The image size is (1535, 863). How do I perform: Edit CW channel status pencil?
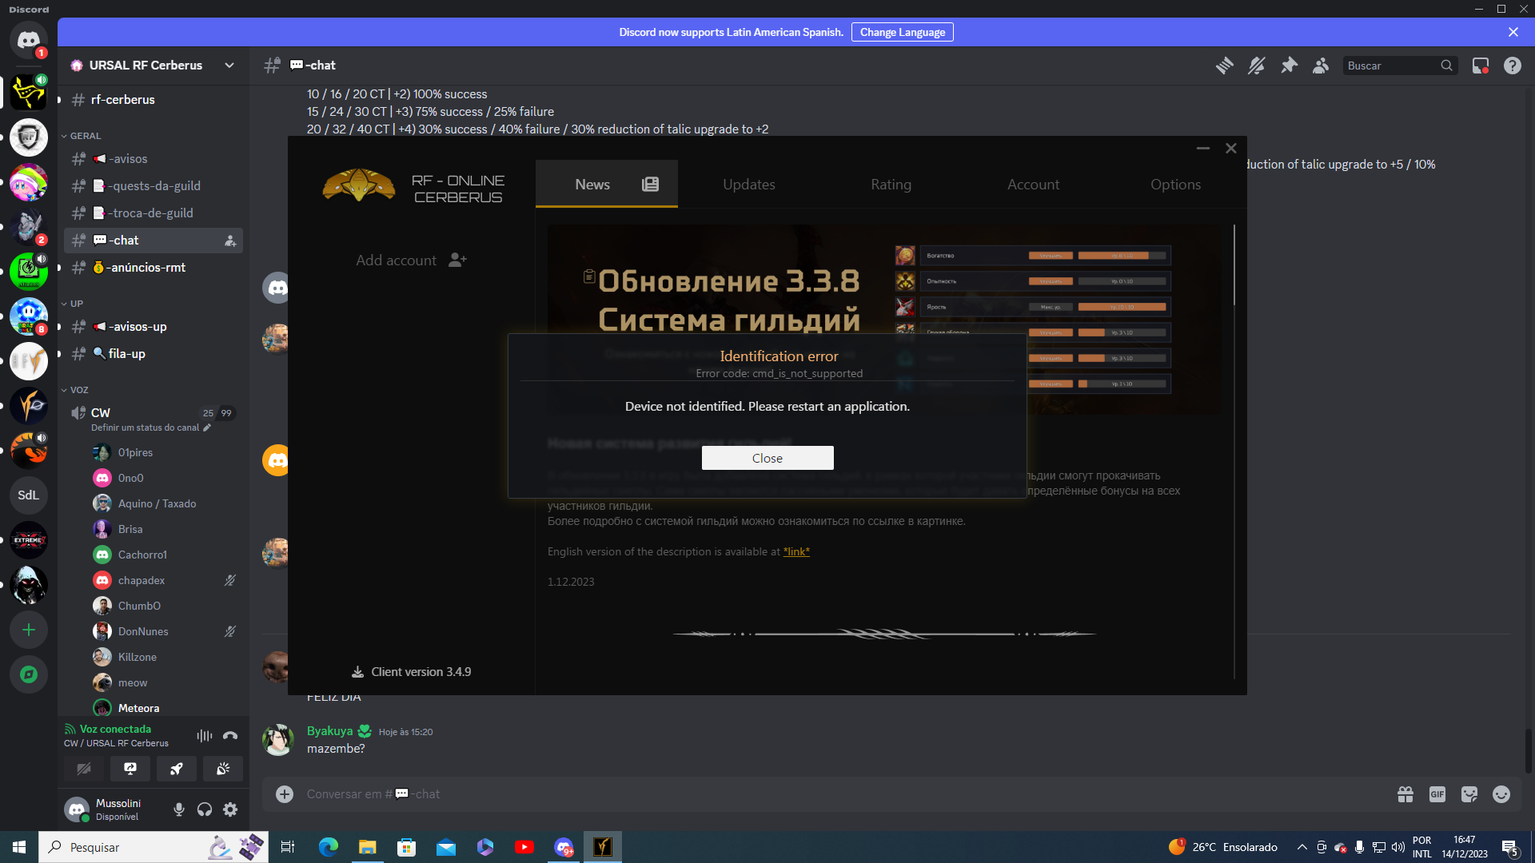207,428
